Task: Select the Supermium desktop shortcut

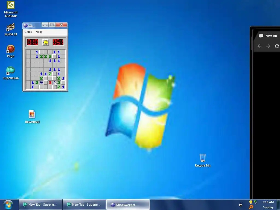Action: click(x=11, y=73)
